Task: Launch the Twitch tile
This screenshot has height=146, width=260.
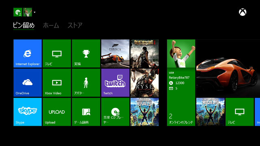Action: (115, 83)
